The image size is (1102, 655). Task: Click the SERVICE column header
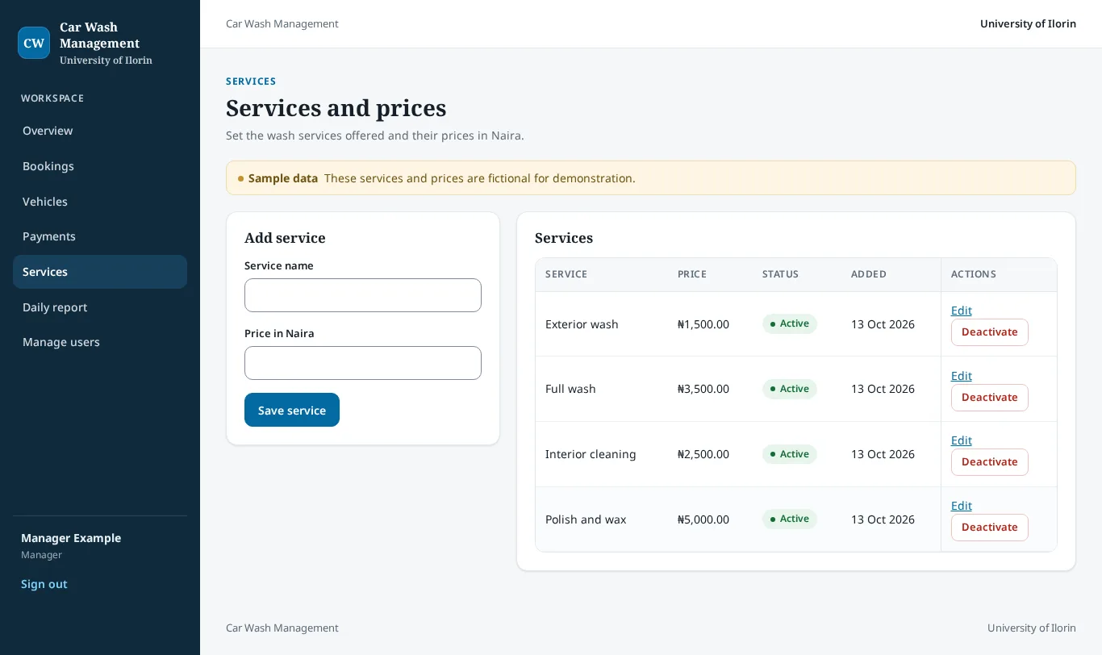pos(566,274)
